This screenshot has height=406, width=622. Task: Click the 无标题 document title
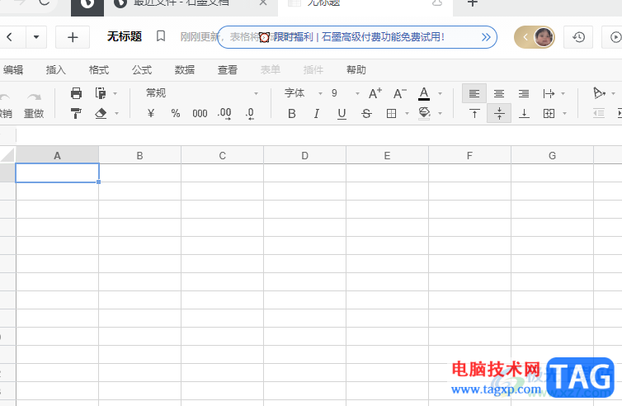pyautogui.click(x=125, y=36)
